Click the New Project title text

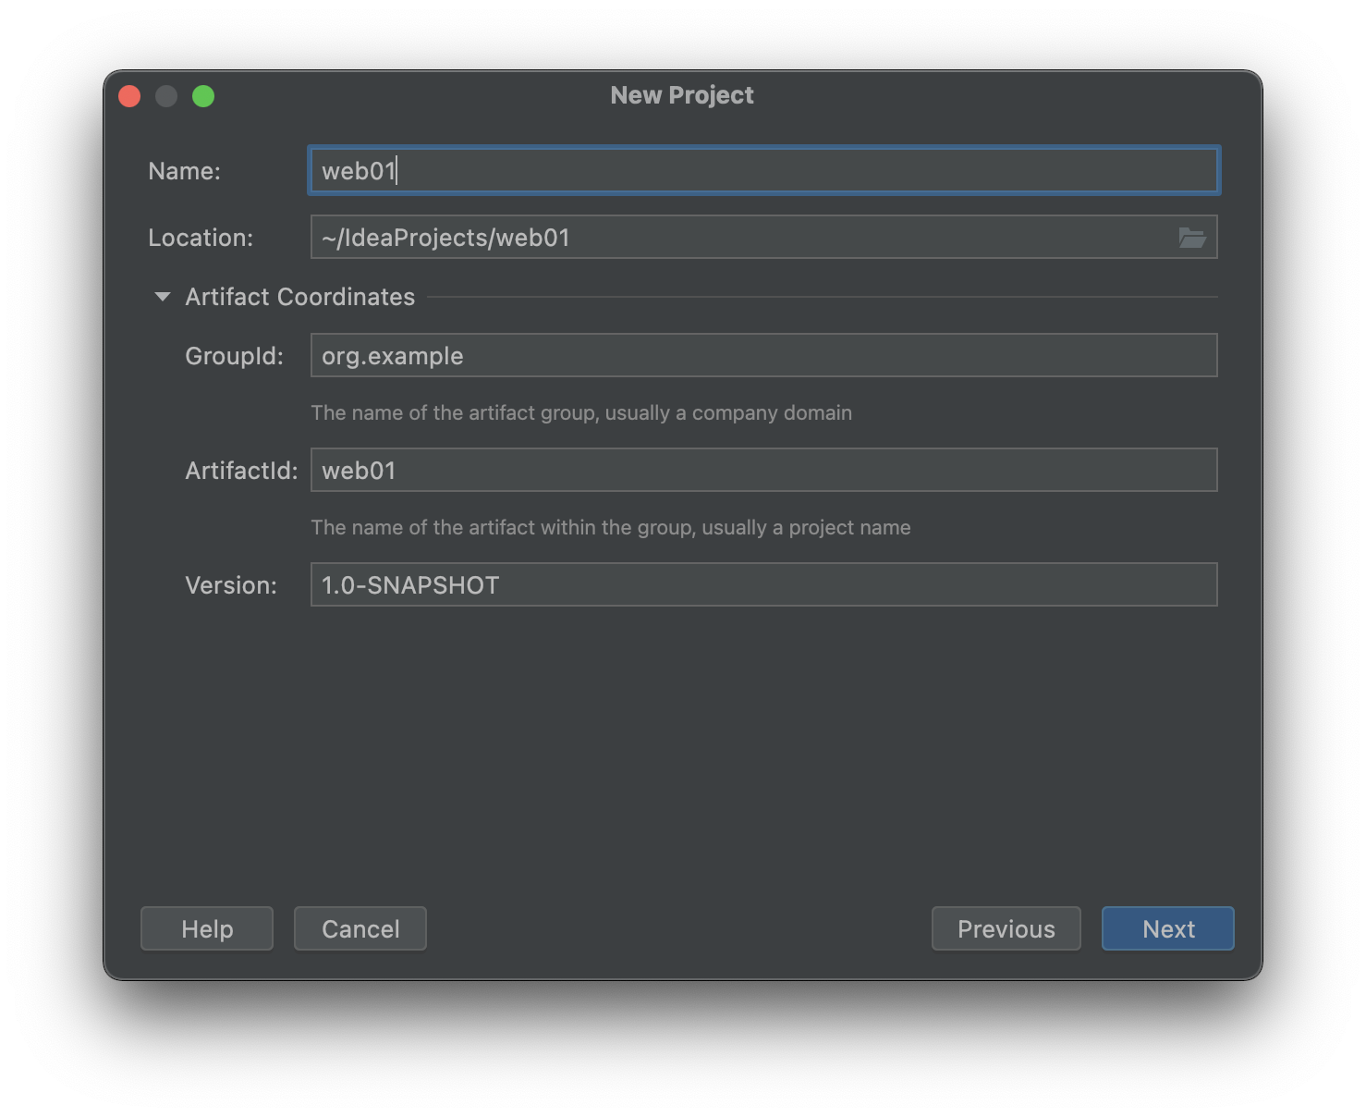click(682, 95)
